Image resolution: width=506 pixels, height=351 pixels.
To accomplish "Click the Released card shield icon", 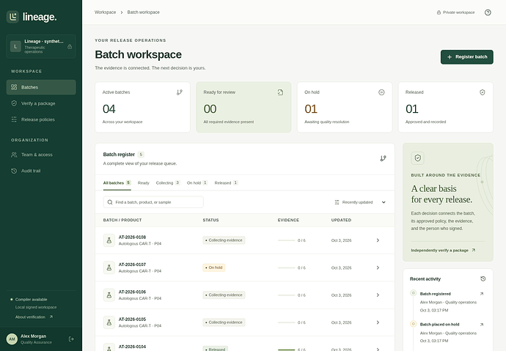I will [x=483, y=92].
